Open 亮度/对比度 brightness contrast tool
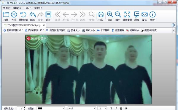 pyautogui.click(x=149, y=30)
